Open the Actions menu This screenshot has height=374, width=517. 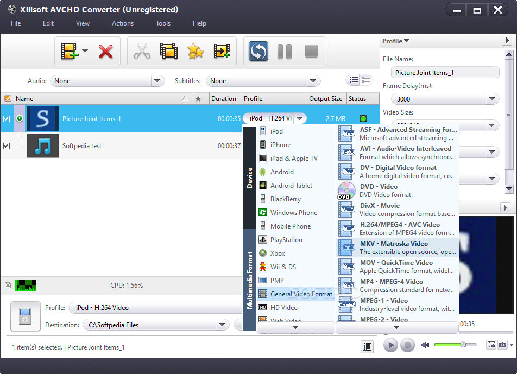pyautogui.click(x=123, y=23)
